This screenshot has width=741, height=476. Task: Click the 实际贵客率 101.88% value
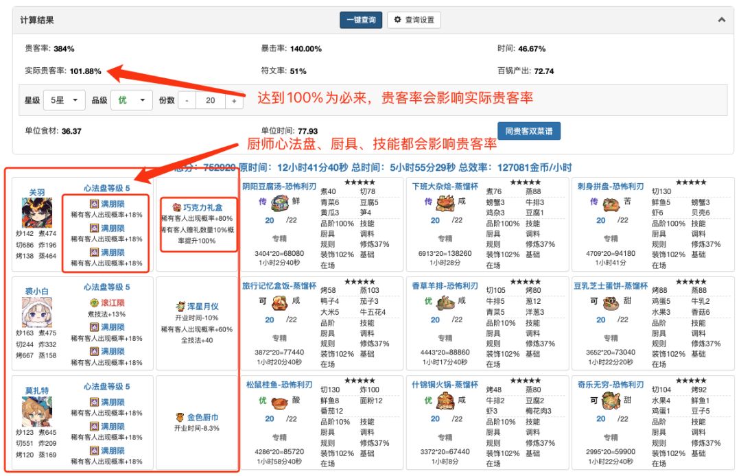pyautogui.click(x=86, y=71)
